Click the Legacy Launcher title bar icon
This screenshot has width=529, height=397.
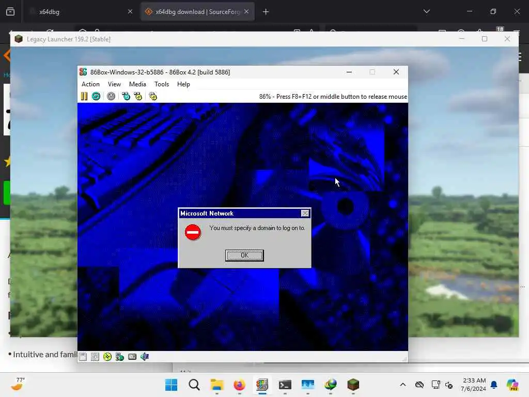19,39
